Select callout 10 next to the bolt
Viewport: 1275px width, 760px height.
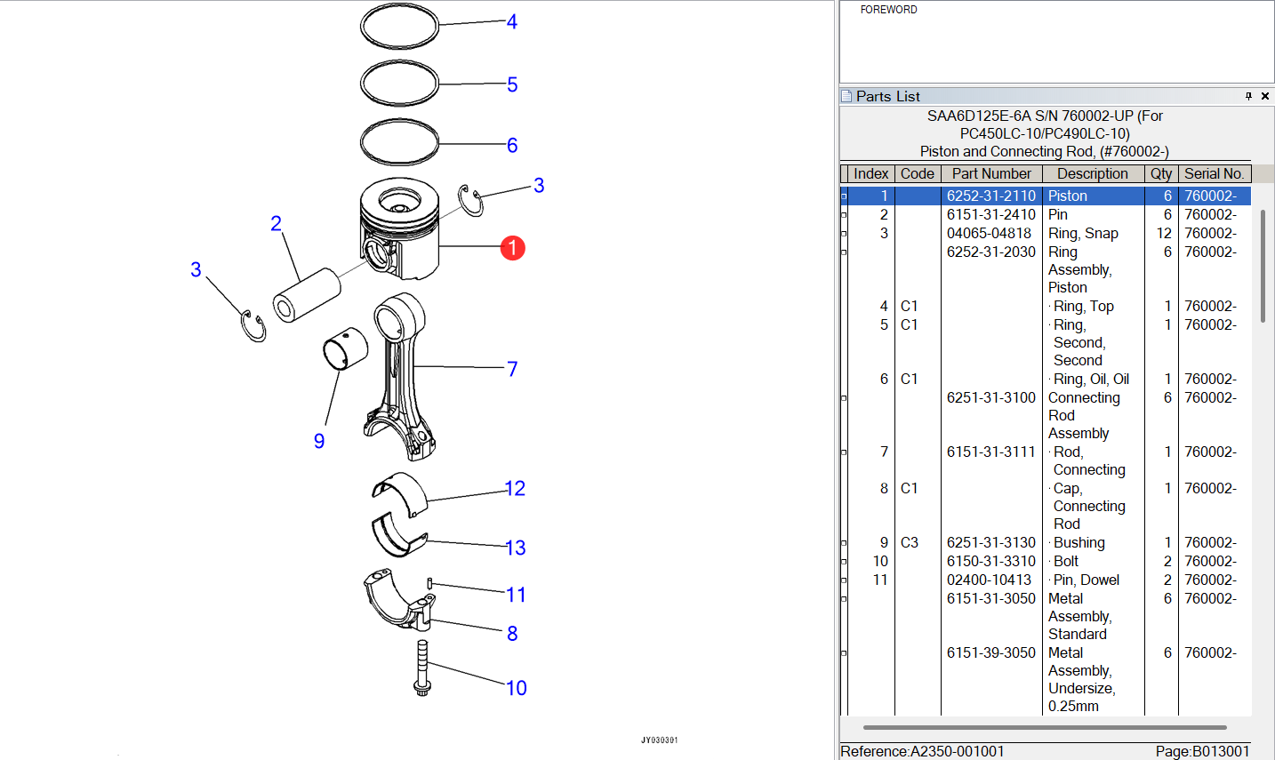click(516, 688)
